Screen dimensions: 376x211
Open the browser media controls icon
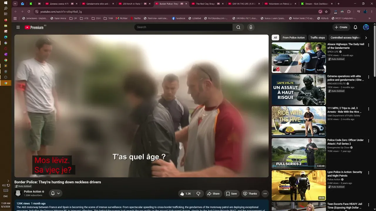tap(359, 12)
